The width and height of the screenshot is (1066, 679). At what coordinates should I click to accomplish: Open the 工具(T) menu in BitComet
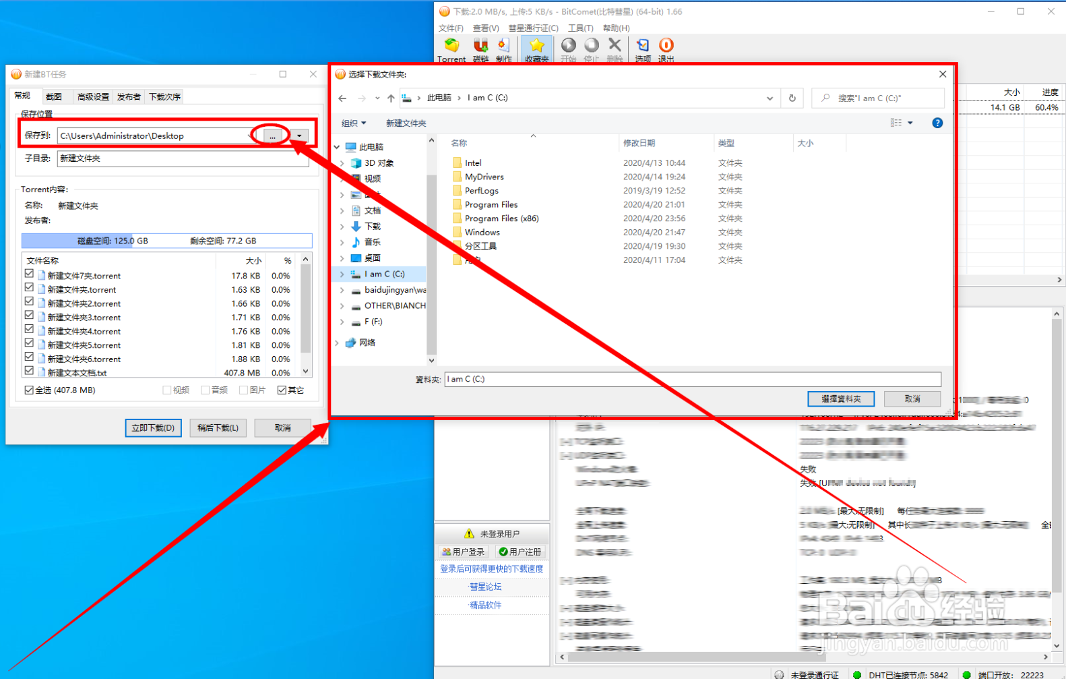[580, 28]
